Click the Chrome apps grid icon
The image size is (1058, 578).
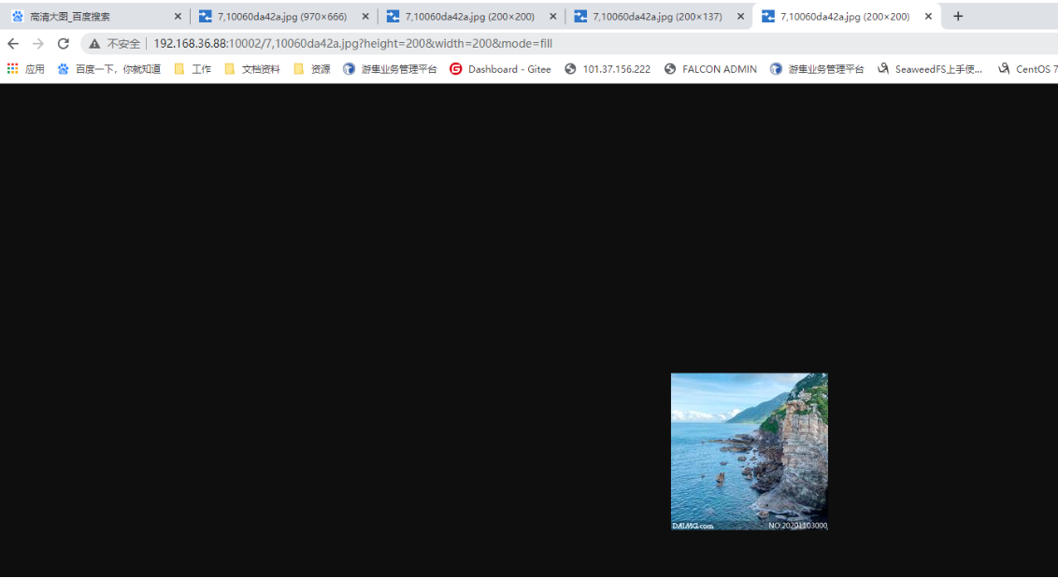[12, 68]
